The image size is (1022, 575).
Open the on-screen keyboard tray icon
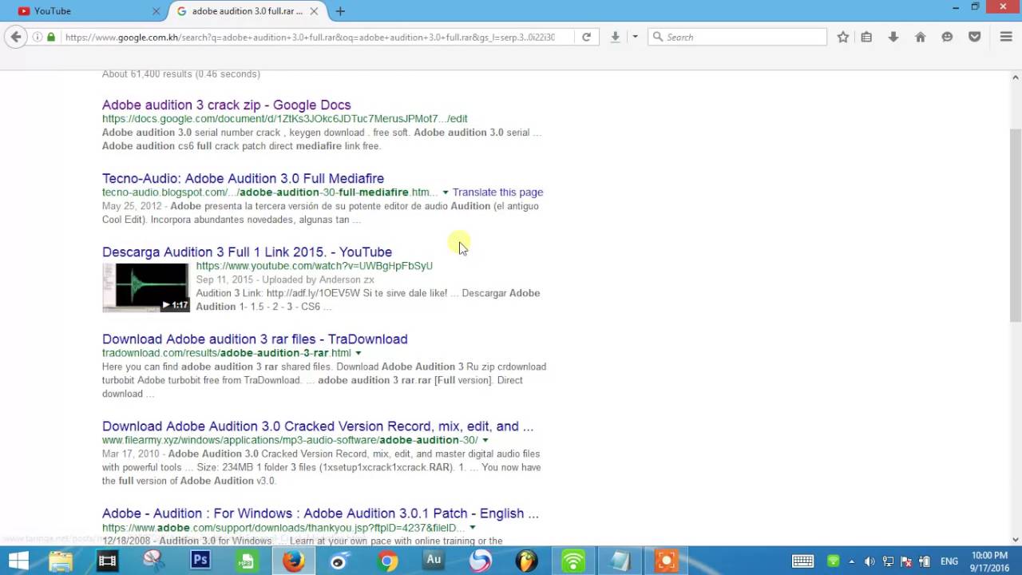(x=802, y=561)
